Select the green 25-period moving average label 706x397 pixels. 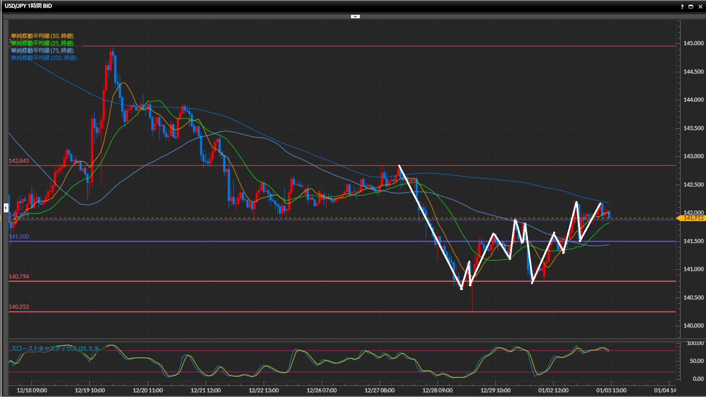[x=42, y=43]
